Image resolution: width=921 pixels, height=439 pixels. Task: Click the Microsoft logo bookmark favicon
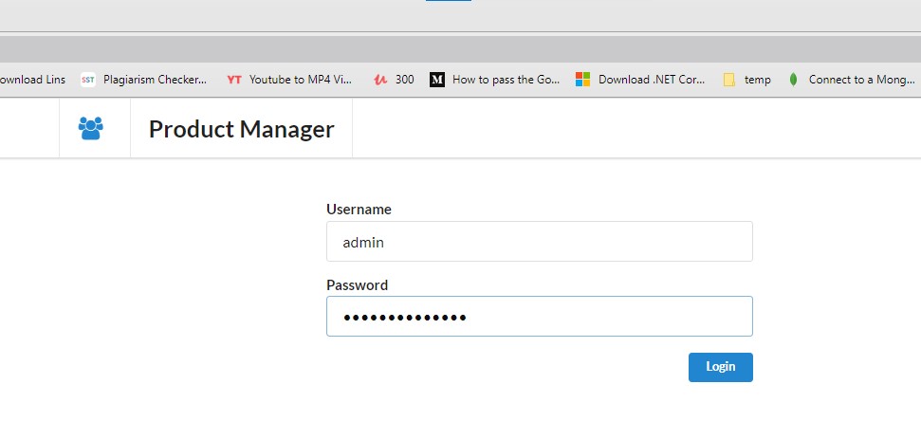tap(583, 80)
